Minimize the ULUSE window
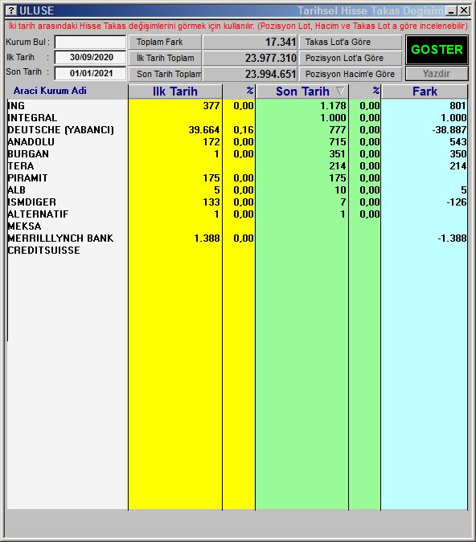476x542 pixels. [451, 10]
